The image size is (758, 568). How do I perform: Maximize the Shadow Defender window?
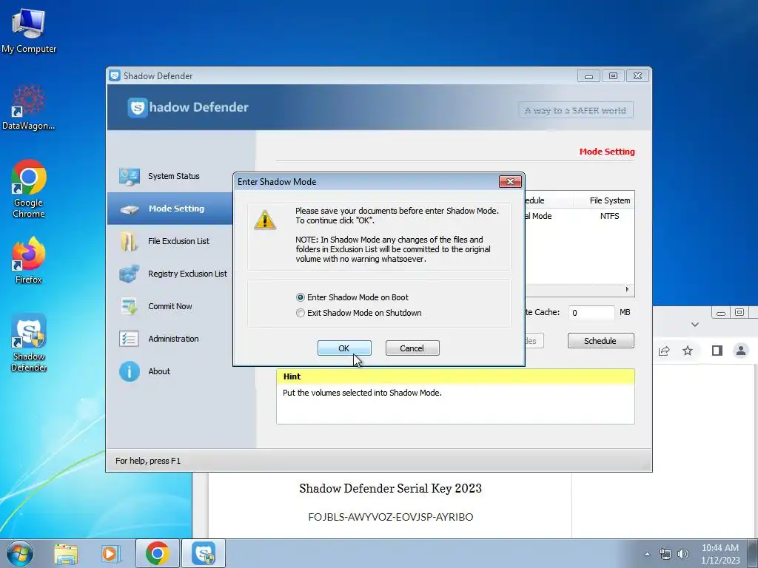613,76
